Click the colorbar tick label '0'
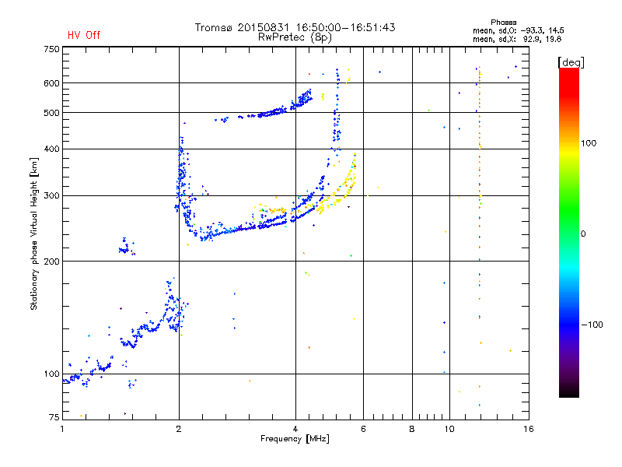Image resolution: width=622 pixels, height=467 pixels. click(583, 234)
